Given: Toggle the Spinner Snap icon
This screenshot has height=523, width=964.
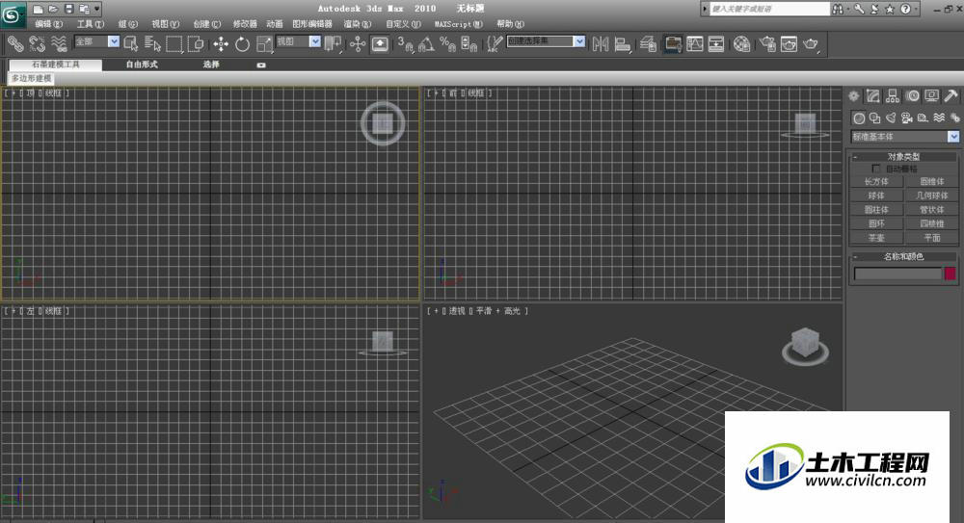Looking at the screenshot, I should coord(469,43).
